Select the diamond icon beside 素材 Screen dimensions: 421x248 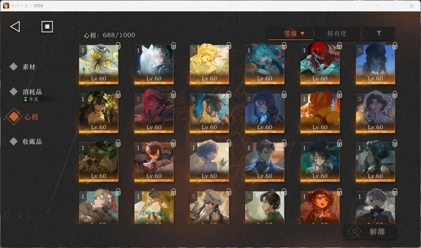pos(14,67)
